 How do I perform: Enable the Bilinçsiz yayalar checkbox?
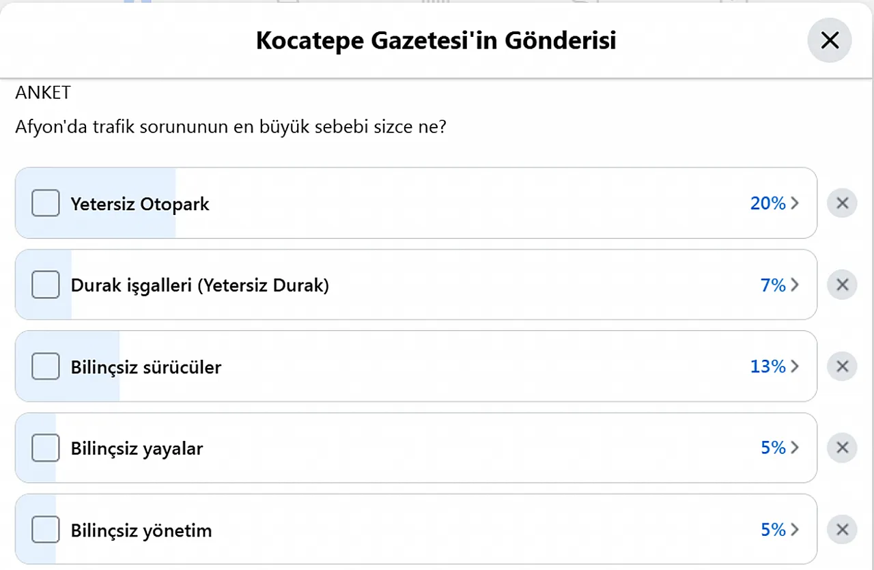tap(46, 448)
